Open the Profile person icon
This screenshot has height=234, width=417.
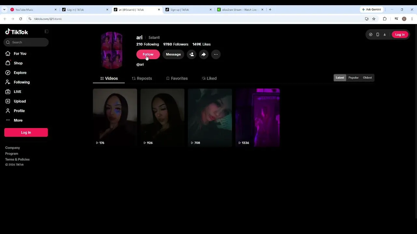point(8,111)
